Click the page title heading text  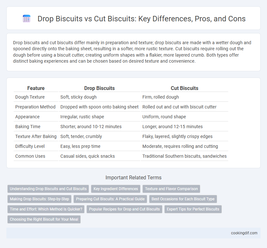(141, 18)
